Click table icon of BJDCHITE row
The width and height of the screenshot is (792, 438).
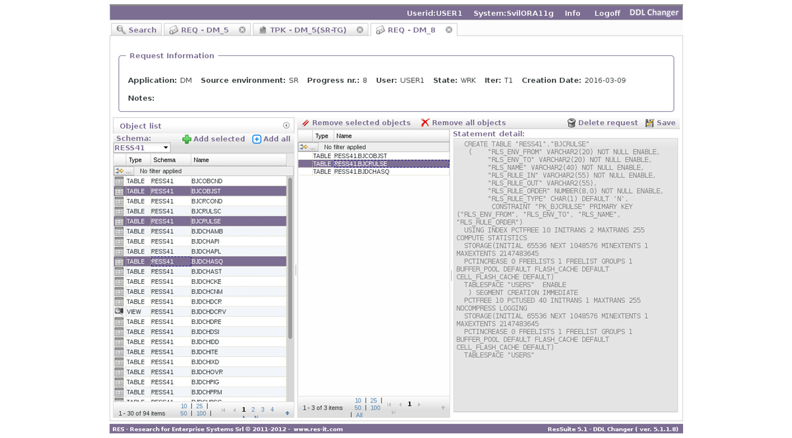tap(119, 352)
